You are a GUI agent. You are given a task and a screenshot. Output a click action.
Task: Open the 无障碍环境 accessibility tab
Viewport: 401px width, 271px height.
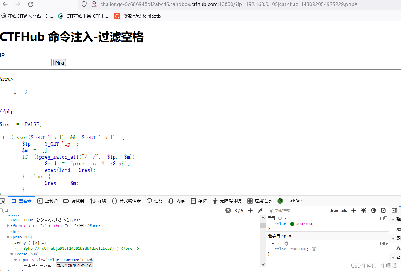[x=227, y=201]
